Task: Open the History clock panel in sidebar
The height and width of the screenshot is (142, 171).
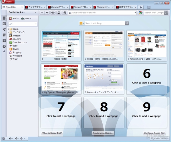Action: (x=4, y=46)
